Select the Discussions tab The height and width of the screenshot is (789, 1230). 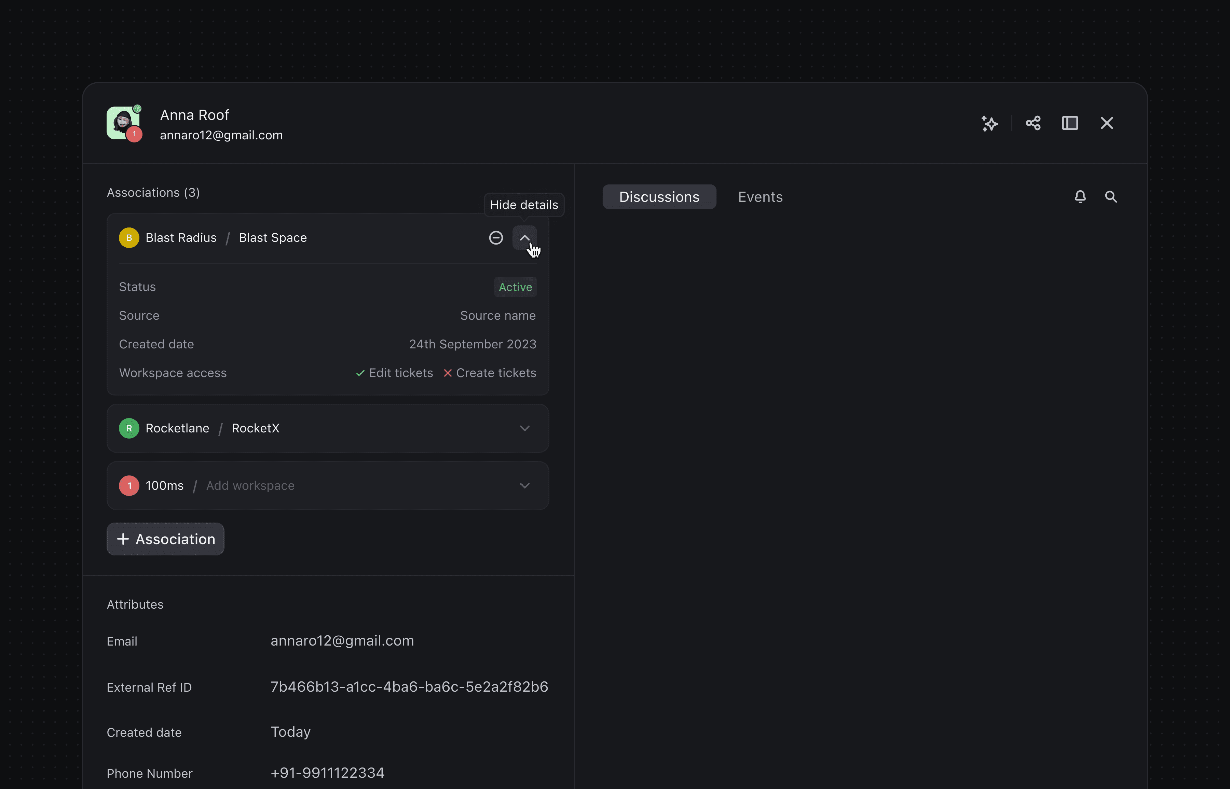[659, 197]
